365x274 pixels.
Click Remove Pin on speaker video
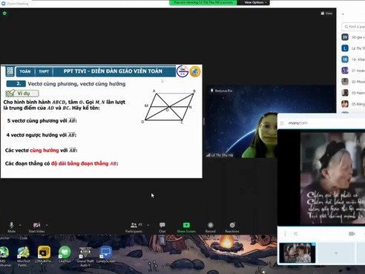click(x=221, y=91)
